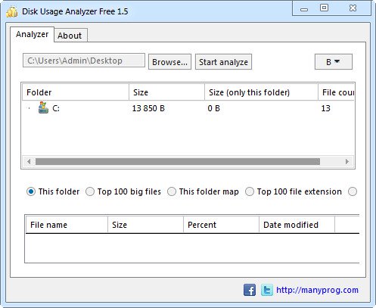Open the http://manyprog.com link
The width and height of the screenshot is (376, 308).
(317, 290)
